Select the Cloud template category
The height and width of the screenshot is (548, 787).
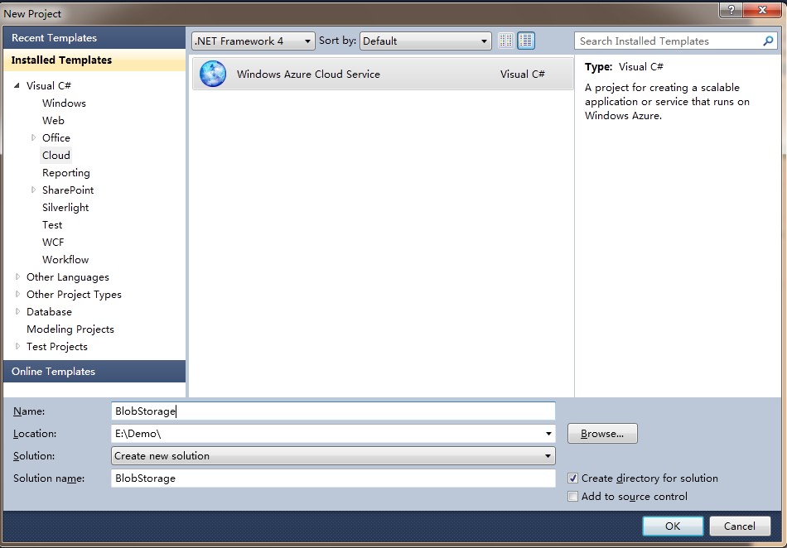[x=56, y=155]
